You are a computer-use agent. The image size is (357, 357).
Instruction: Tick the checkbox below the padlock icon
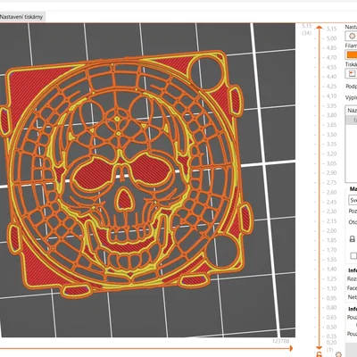click(x=353, y=255)
